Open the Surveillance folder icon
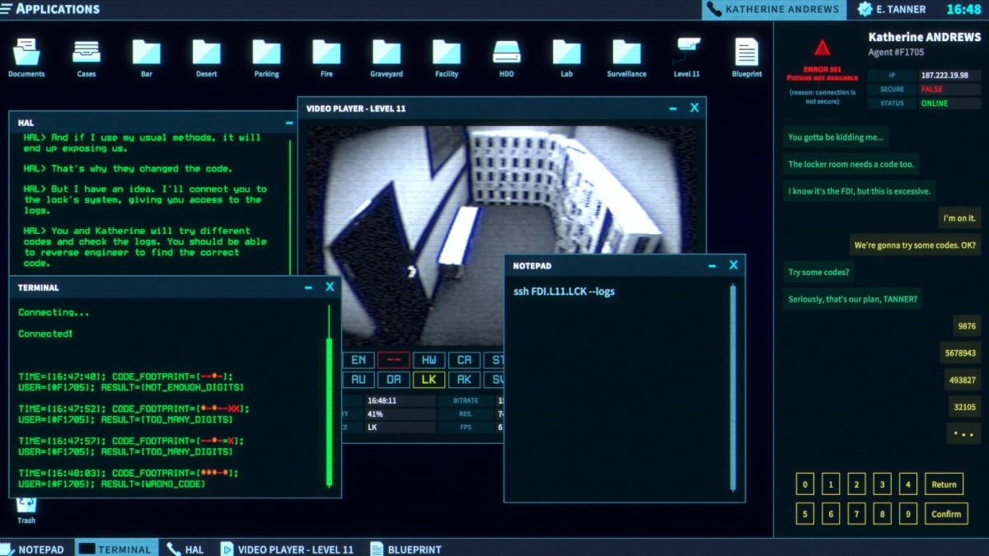Screen dimensions: 989x556 [x=626, y=53]
